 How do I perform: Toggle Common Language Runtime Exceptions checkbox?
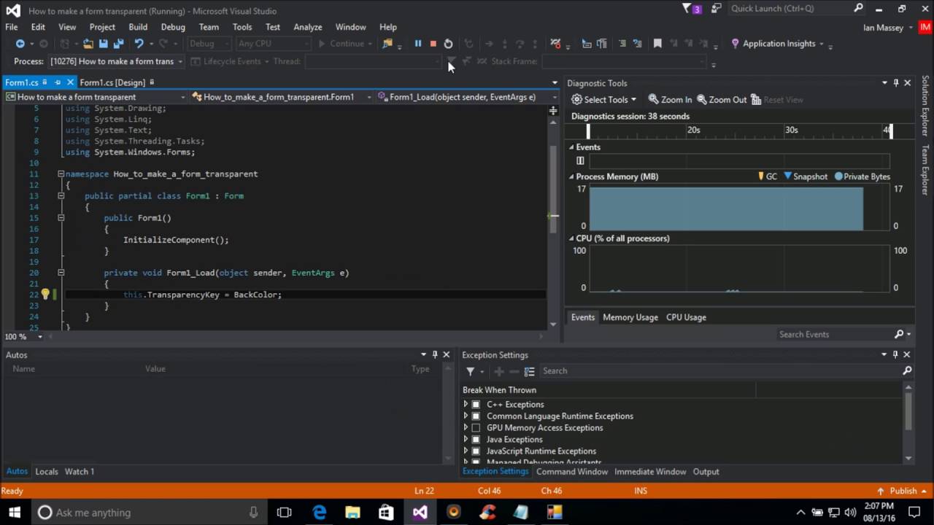tap(476, 416)
